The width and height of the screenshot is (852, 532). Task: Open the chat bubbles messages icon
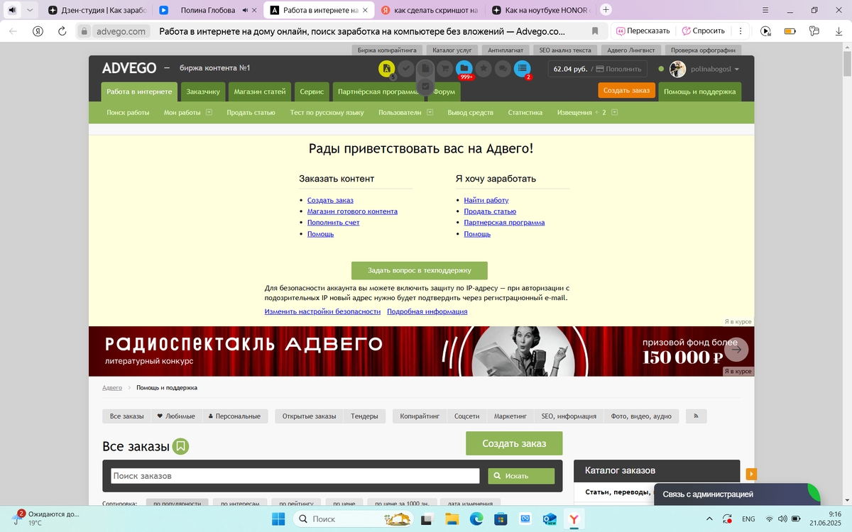click(x=503, y=69)
